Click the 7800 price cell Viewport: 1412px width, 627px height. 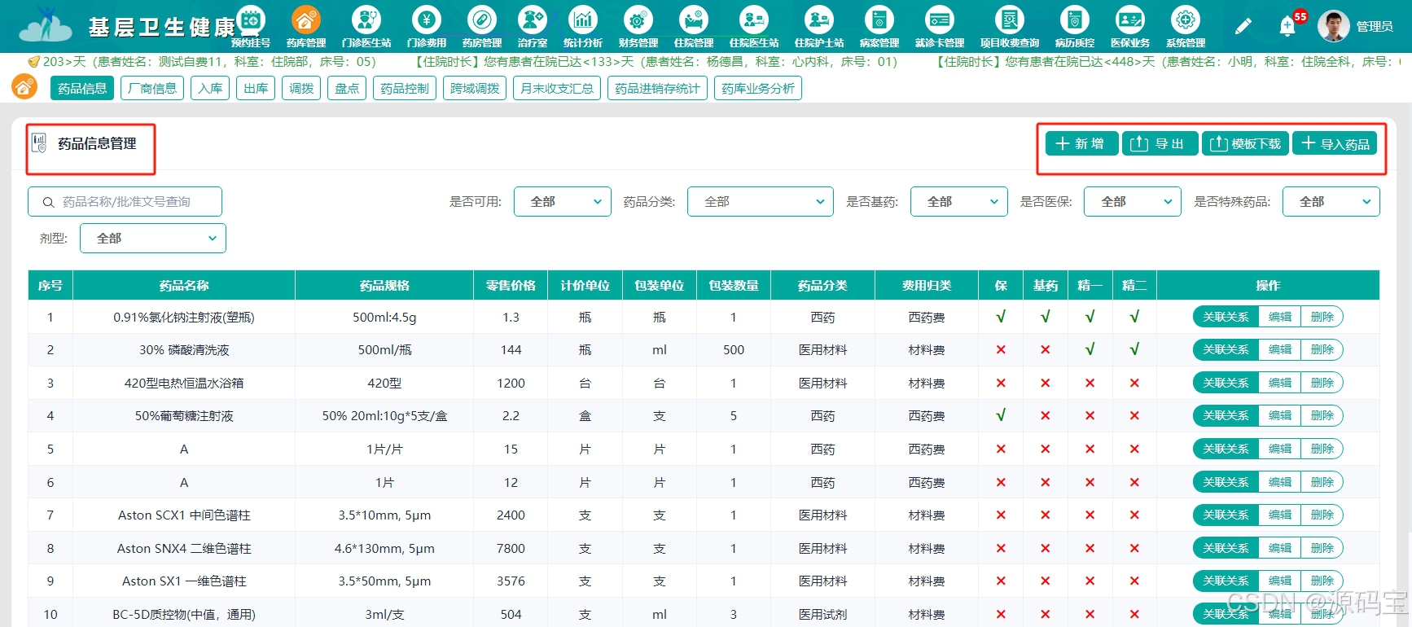pyautogui.click(x=511, y=549)
